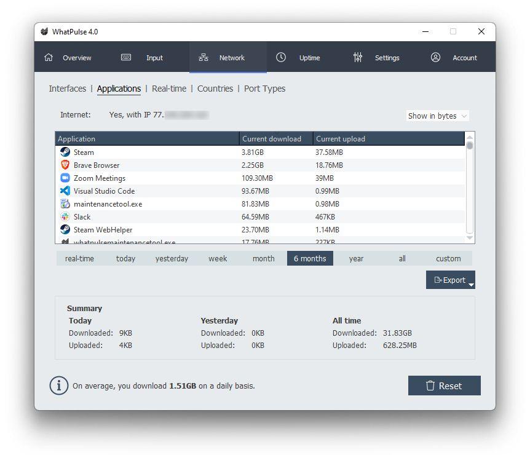Select the Visual Studio Code row name
Viewport: 530px width, 455px height.
[104, 191]
